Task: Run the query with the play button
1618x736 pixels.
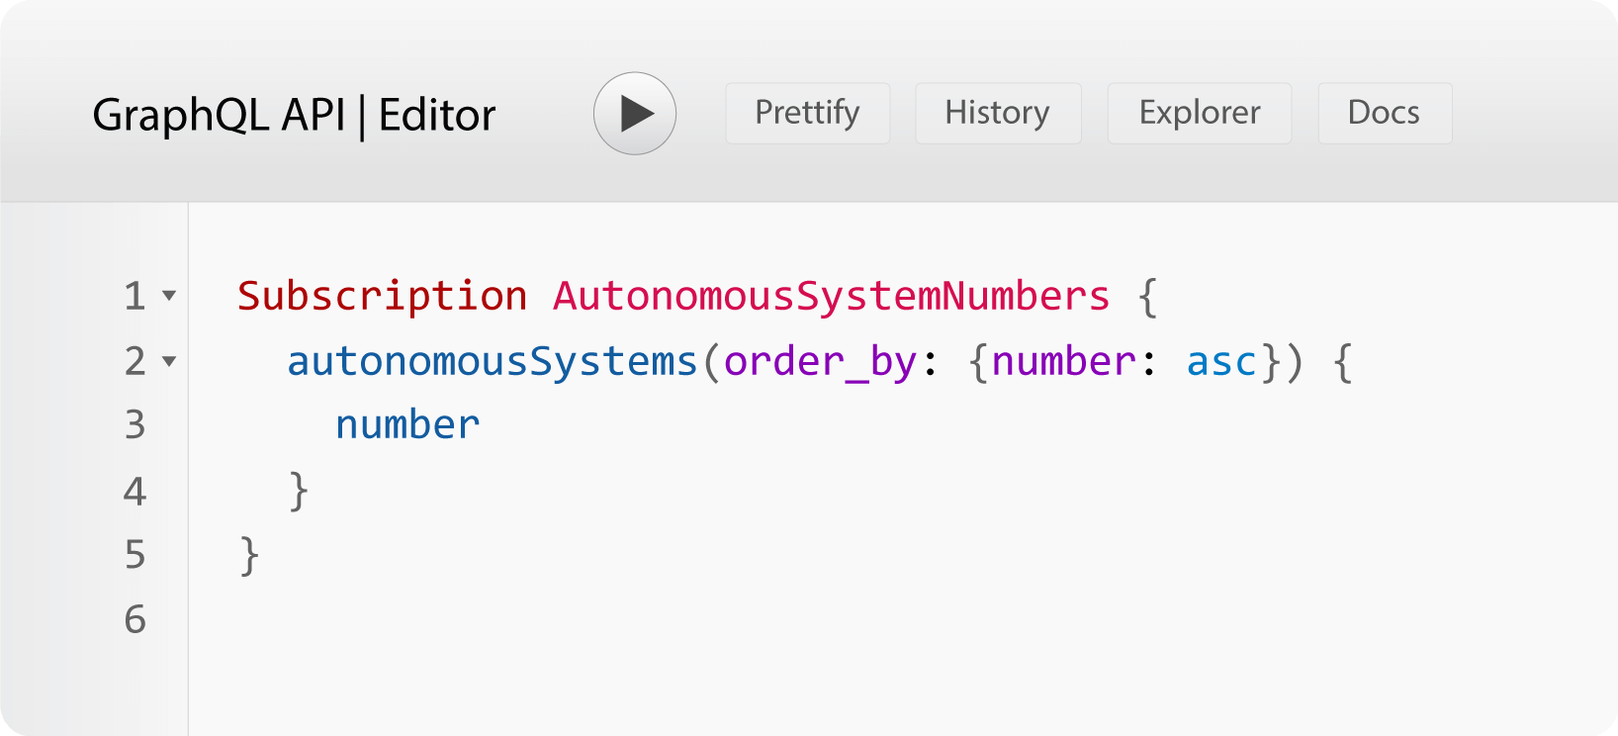Action: pos(635,114)
